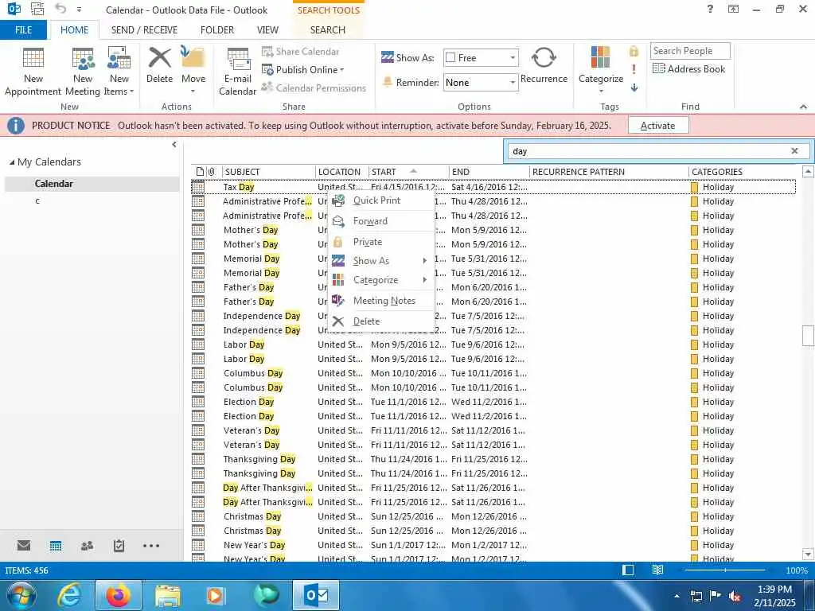Screen dimensions: 815x611
Task: Switch to Reading view in status bar
Action: (657, 570)
